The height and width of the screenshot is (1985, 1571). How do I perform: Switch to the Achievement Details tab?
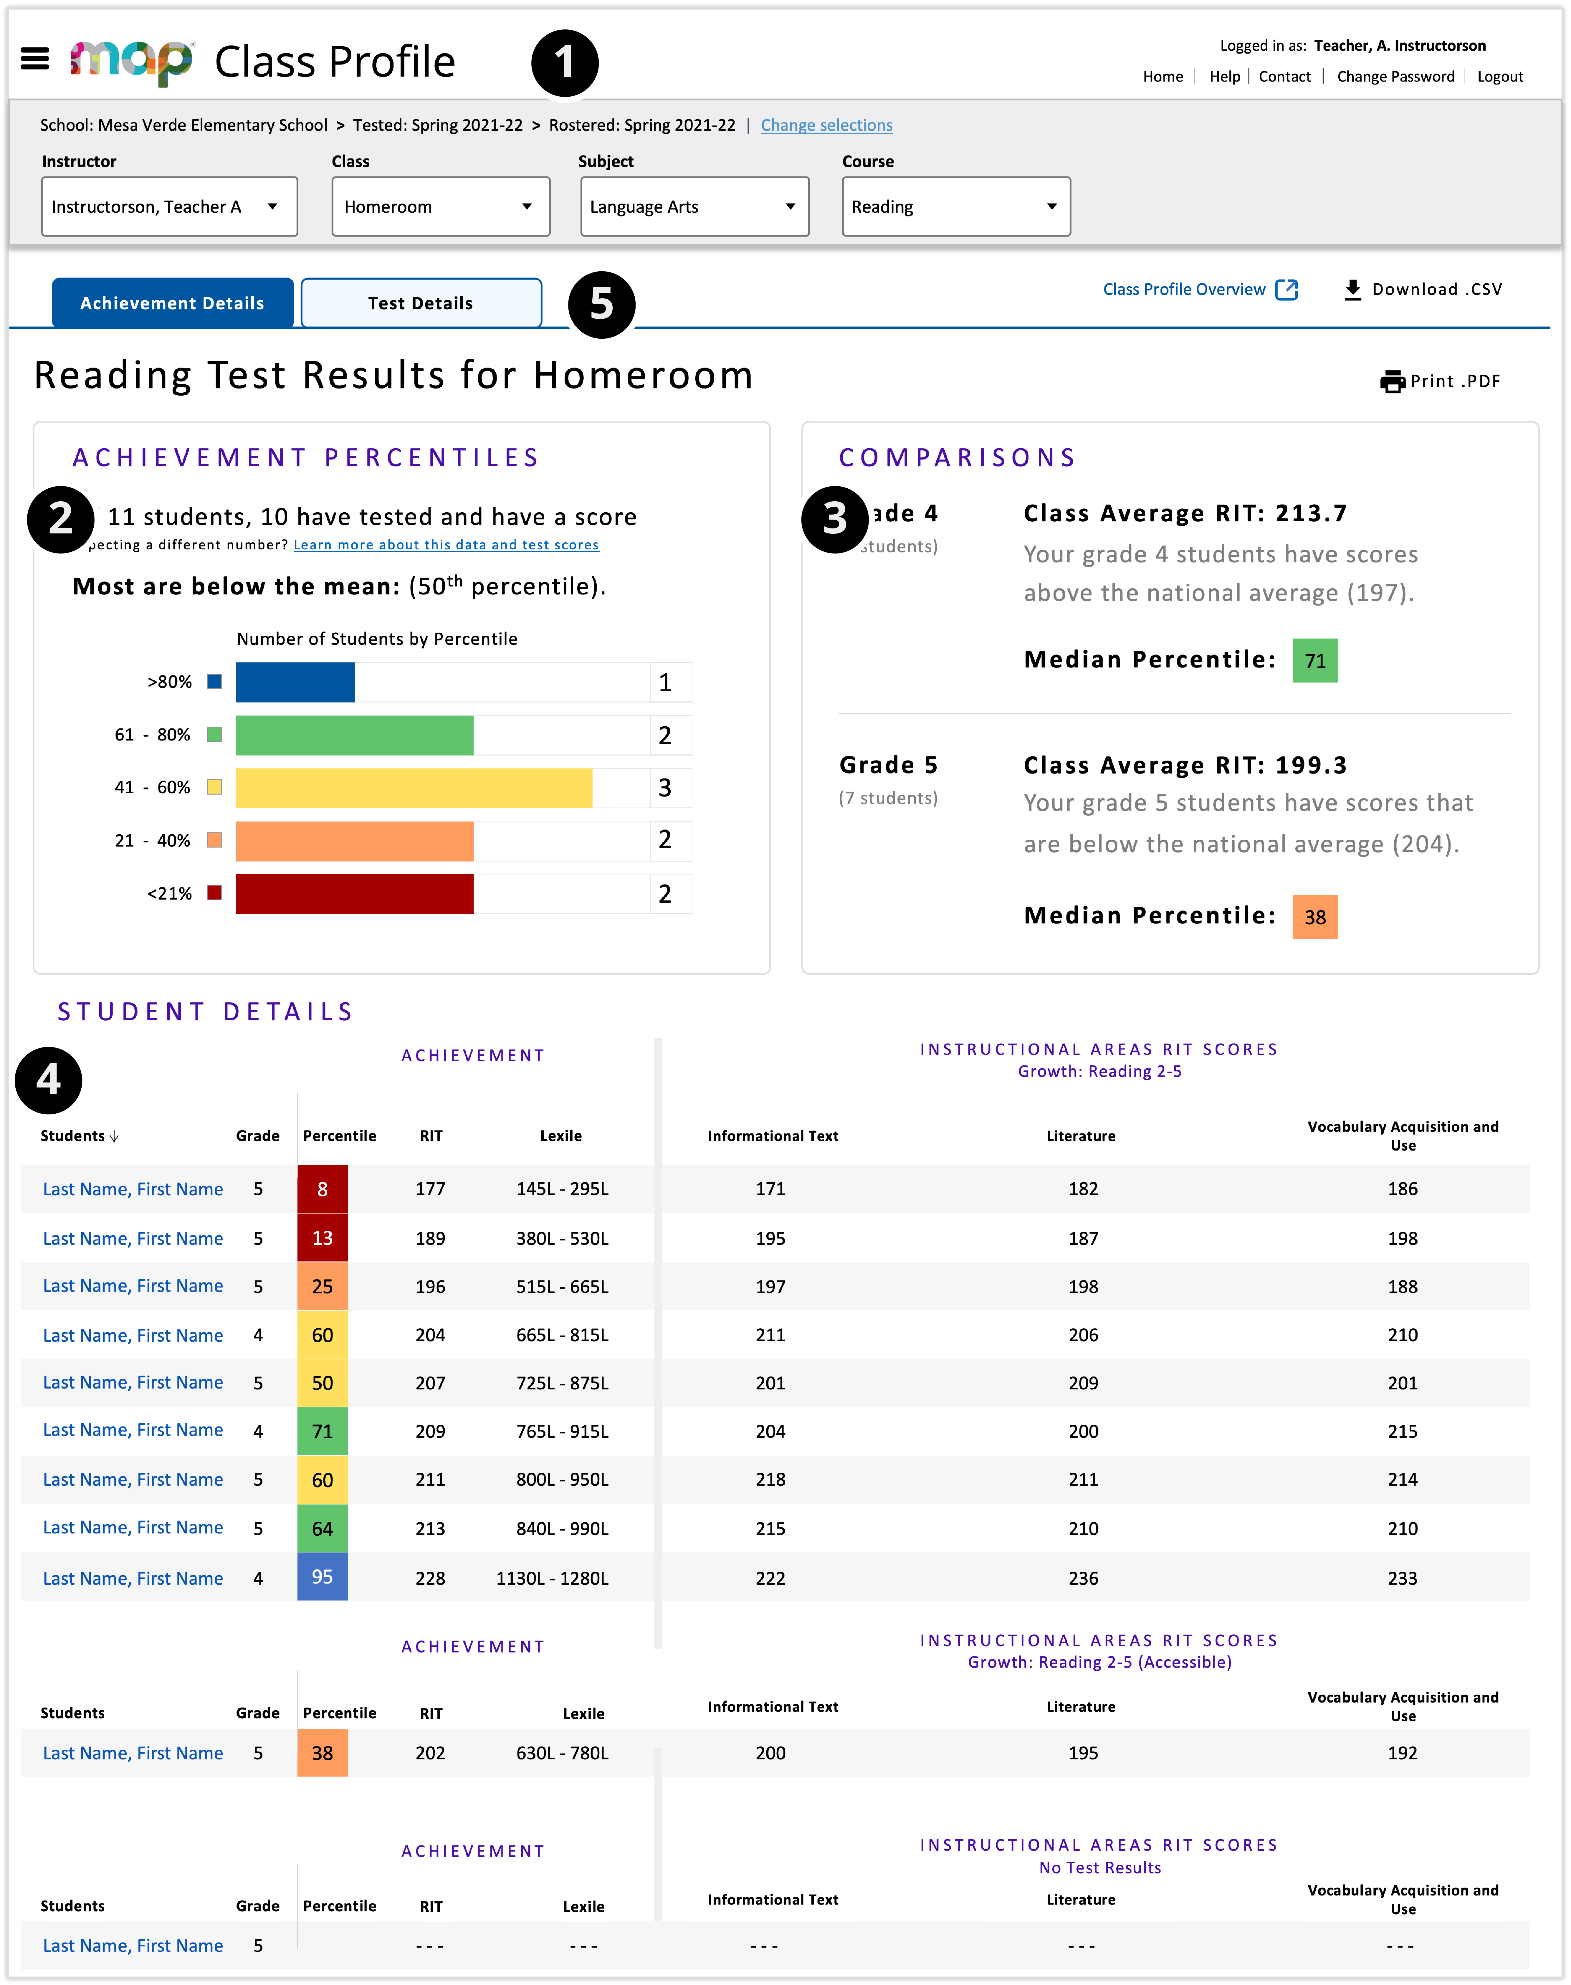pyautogui.click(x=173, y=303)
